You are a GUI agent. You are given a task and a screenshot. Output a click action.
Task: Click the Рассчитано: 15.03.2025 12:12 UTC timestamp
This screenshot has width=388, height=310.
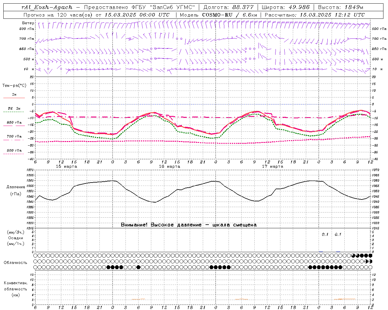click(x=315, y=15)
